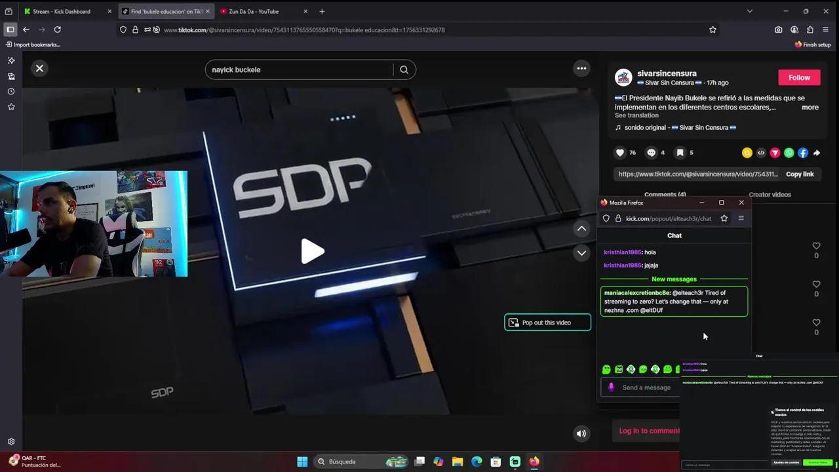Screen dimensions: 839x472
Task: Open Windows Start menu
Action: 302,462
